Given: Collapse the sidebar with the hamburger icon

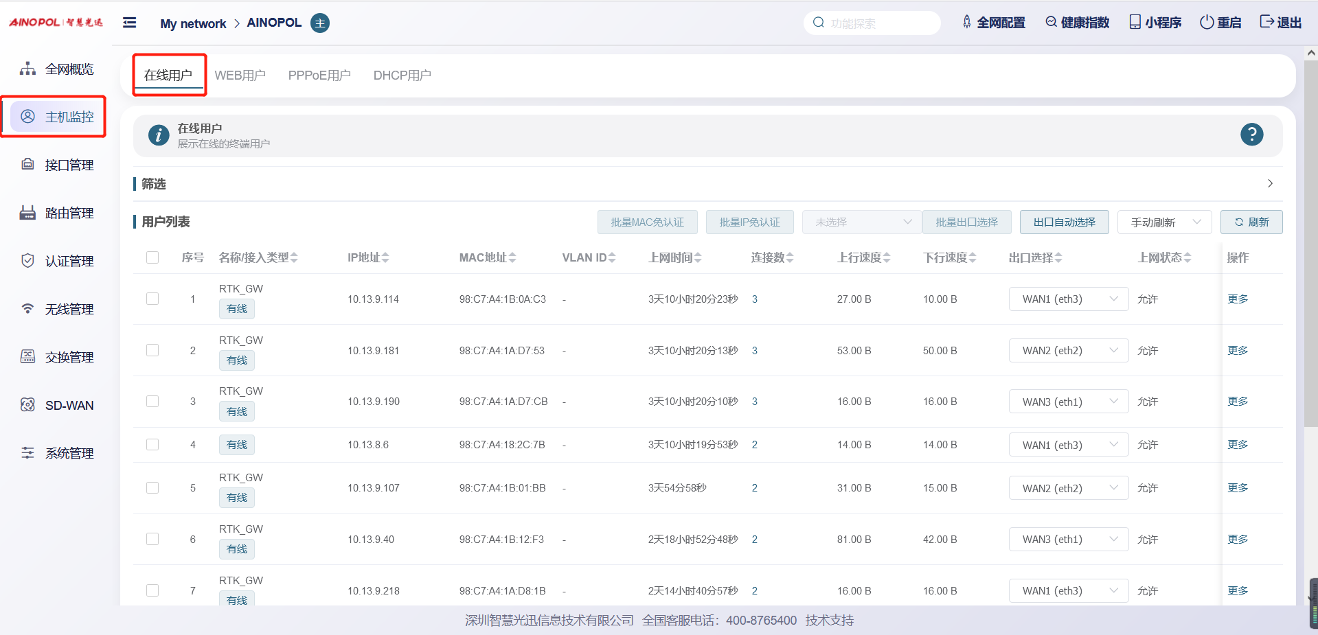Looking at the screenshot, I should (129, 23).
